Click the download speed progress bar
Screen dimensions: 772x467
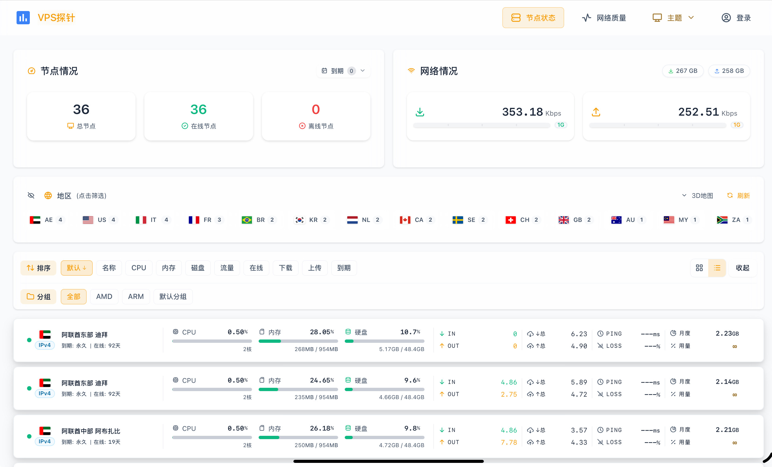point(482,125)
